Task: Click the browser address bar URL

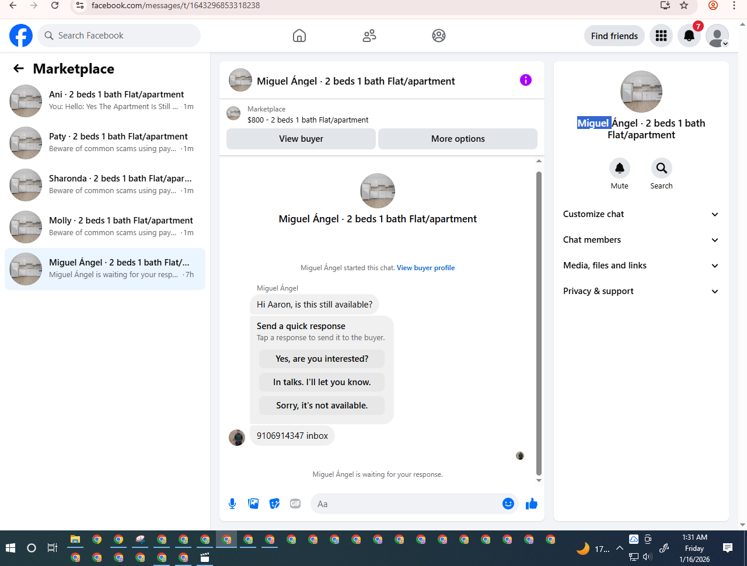Action: 176,5
